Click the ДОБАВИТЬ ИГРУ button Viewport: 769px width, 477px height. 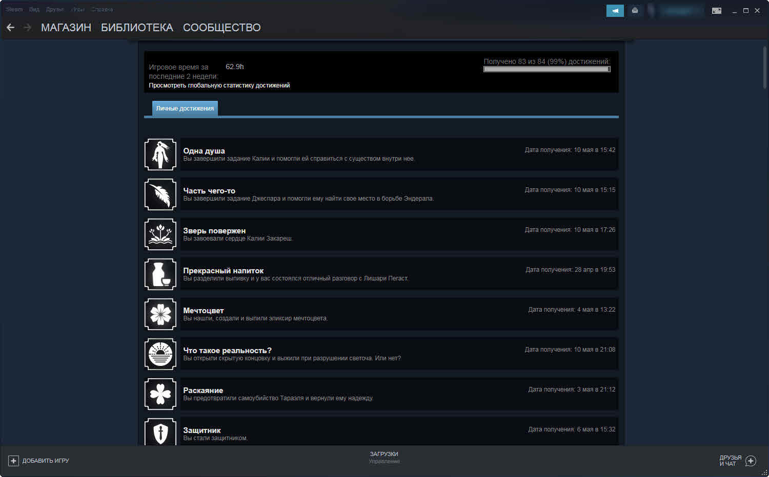[39, 461]
